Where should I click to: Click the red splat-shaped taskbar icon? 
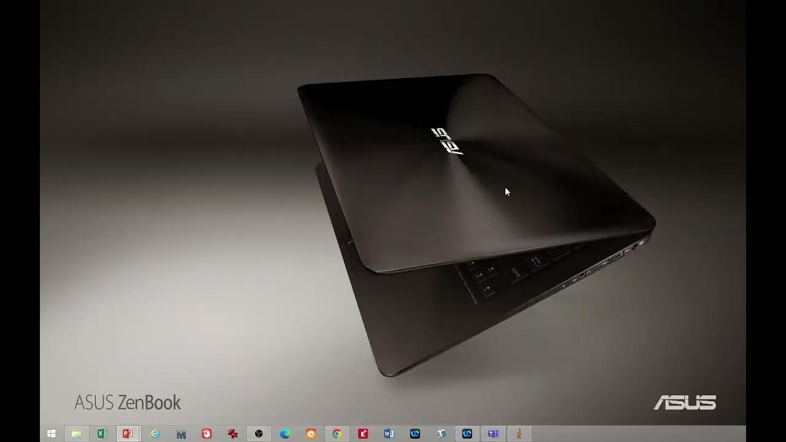[x=233, y=434]
